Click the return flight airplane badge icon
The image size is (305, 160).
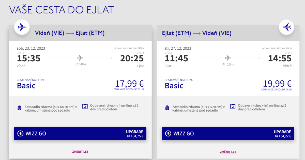(x=287, y=27)
